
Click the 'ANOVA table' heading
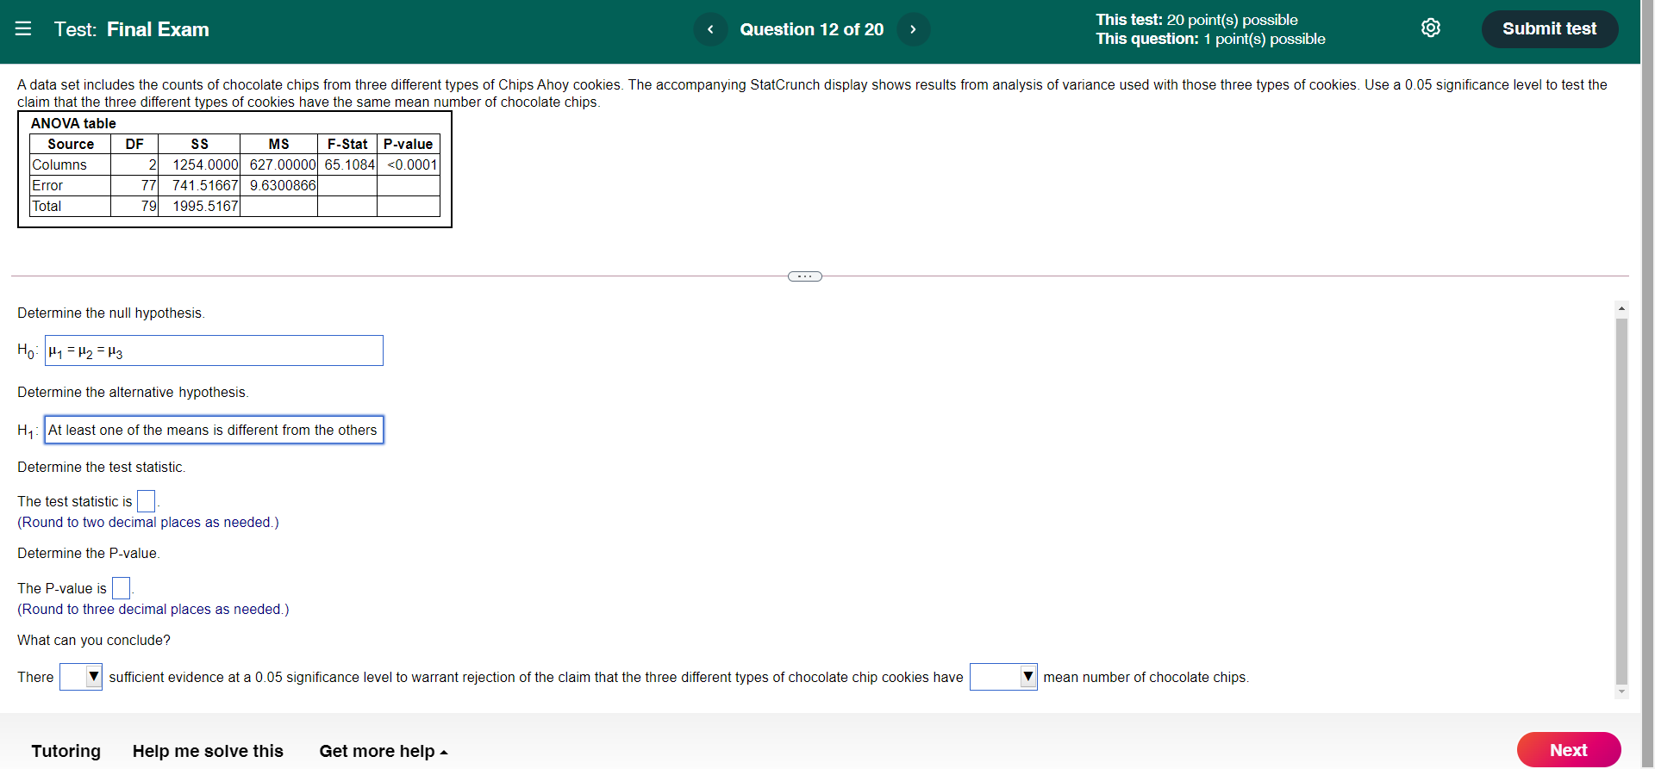[x=73, y=123]
